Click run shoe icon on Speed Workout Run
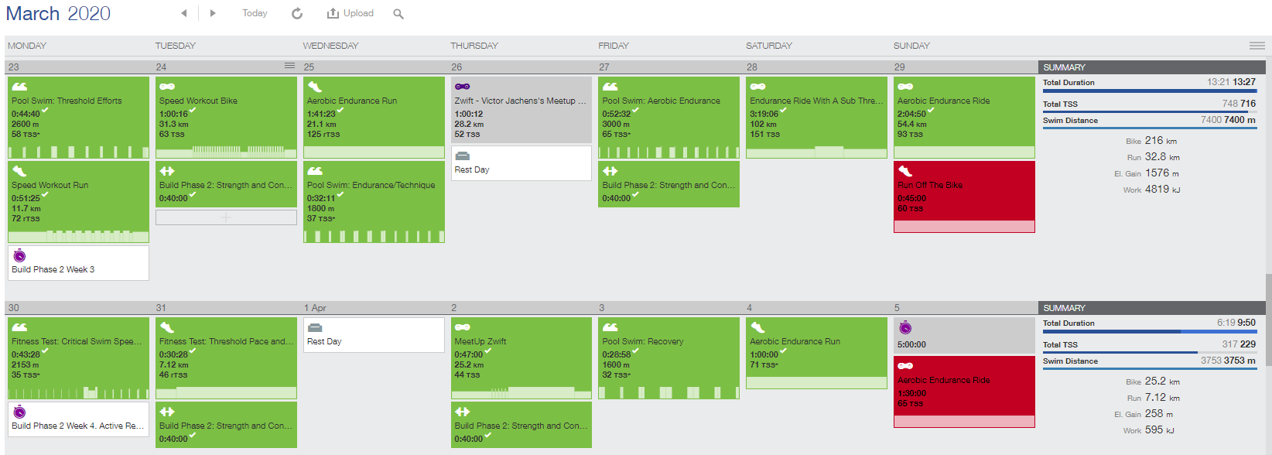The width and height of the screenshot is (1272, 455). coord(19,171)
